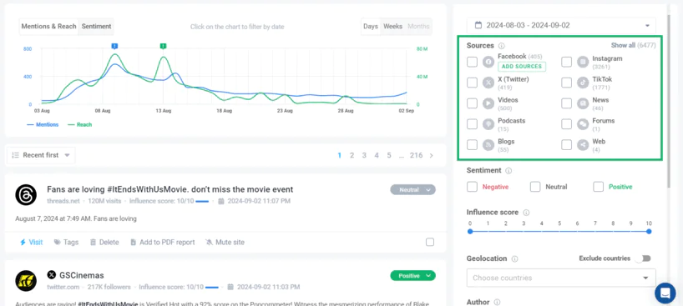This screenshot has width=683, height=306.
Task: Click the Geolocation info icon
Action: pyautogui.click(x=515, y=259)
